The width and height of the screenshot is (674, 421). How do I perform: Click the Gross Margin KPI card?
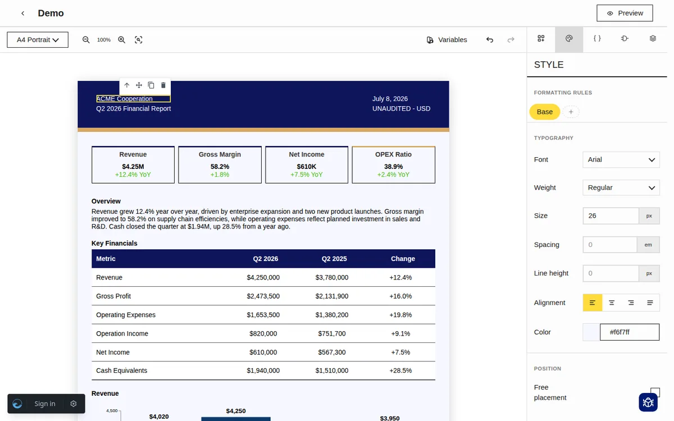pyautogui.click(x=220, y=164)
